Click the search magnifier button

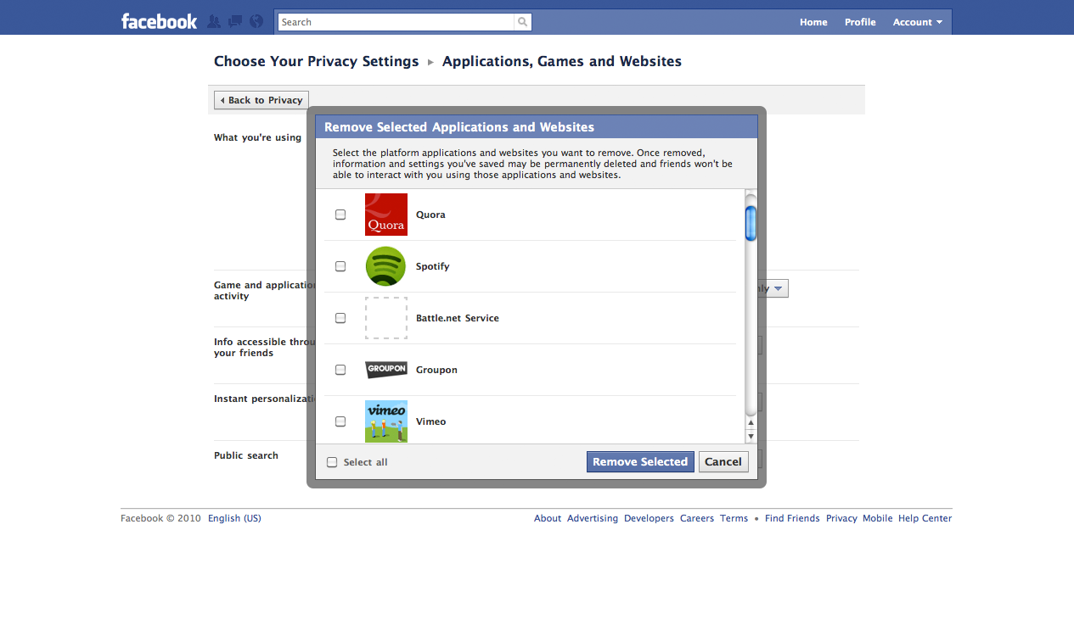[x=523, y=22]
